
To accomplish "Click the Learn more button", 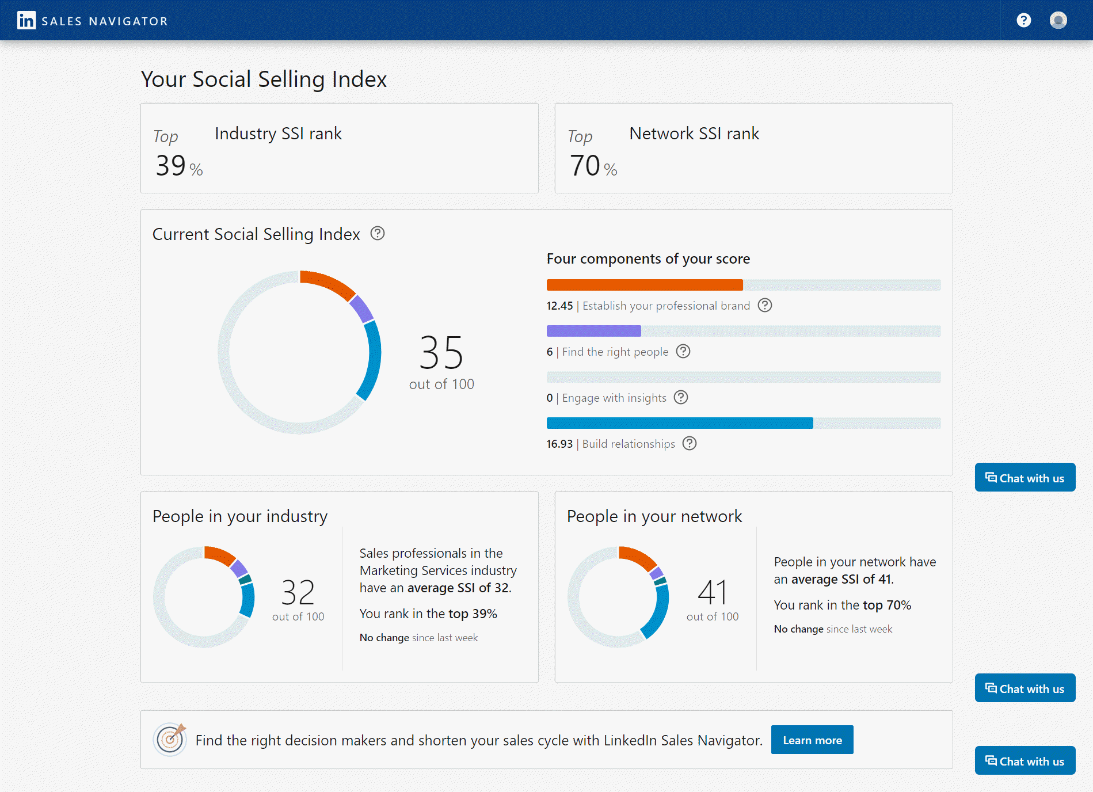I will pyautogui.click(x=812, y=740).
